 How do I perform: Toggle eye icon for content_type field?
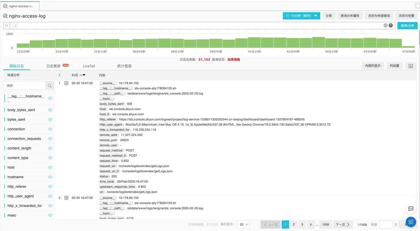[x=50, y=158]
